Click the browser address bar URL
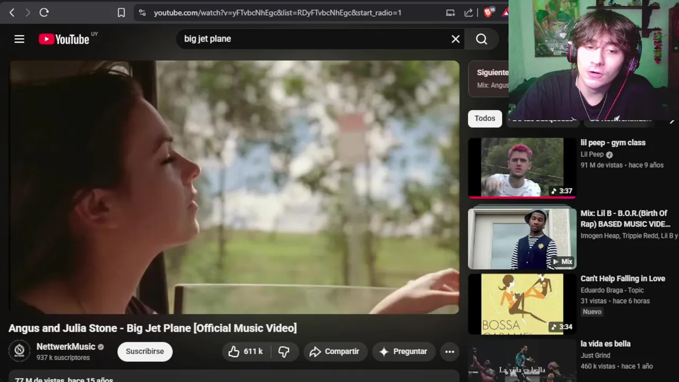679x382 pixels. click(x=277, y=13)
